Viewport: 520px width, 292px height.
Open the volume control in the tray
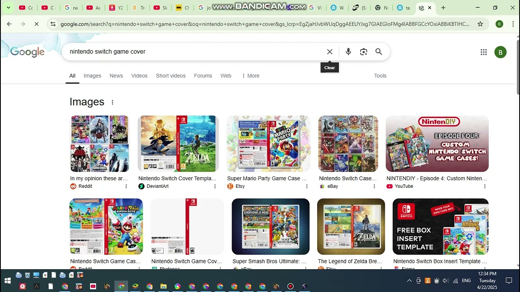coord(445,281)
